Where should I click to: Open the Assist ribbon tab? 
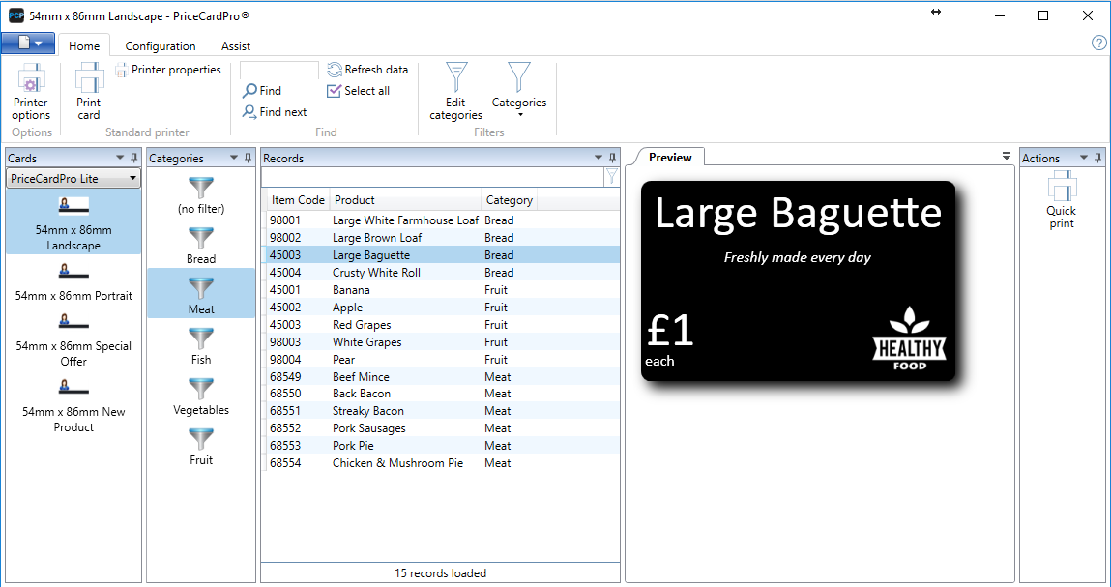(x=236, y=46)
